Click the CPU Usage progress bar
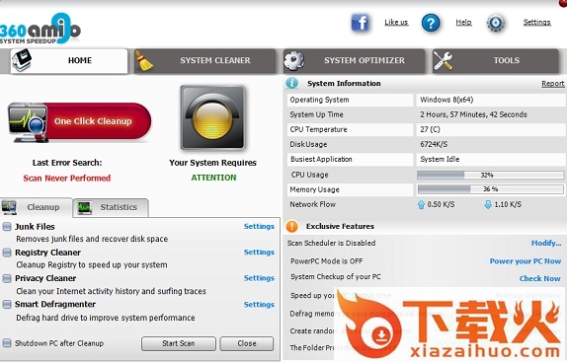This screenshot has height=362, width=567. coord(490,175)
